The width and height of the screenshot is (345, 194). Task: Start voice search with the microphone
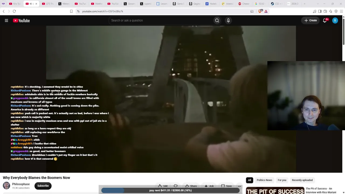228,20
